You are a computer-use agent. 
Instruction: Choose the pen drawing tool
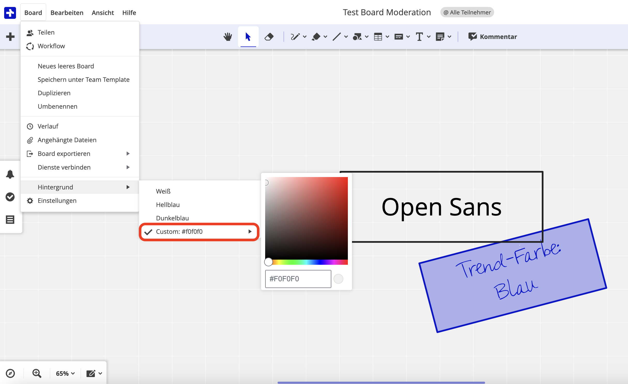point(295,37)
